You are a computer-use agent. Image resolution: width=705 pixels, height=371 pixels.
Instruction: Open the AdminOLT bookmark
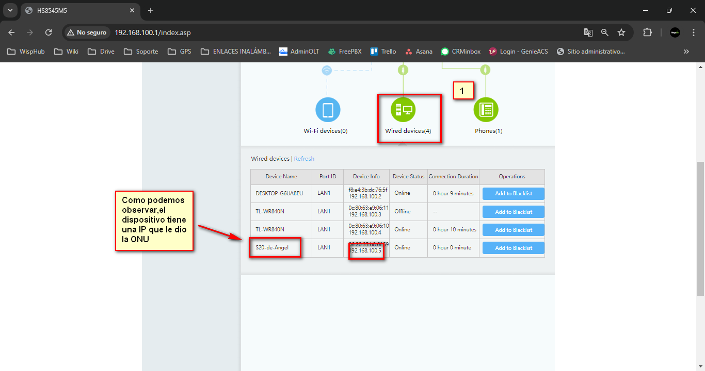[x=299, y=52]
